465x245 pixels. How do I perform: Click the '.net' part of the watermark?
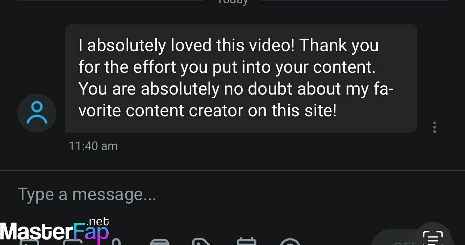click(x=98, y=221)
